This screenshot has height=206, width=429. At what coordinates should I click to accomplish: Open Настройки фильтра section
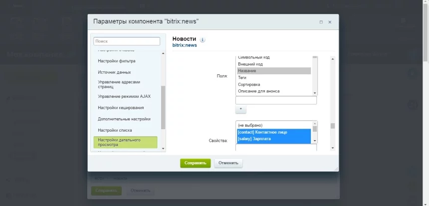coord(116,61)
